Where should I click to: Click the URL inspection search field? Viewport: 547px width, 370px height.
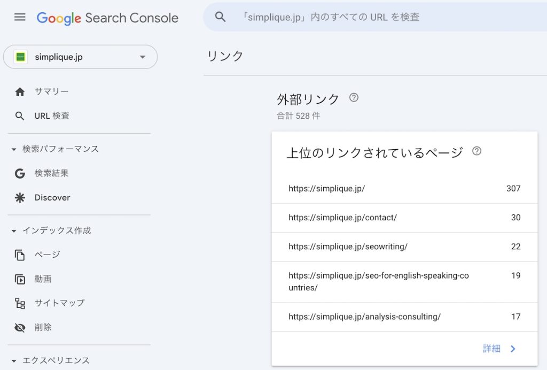[374, 17]
